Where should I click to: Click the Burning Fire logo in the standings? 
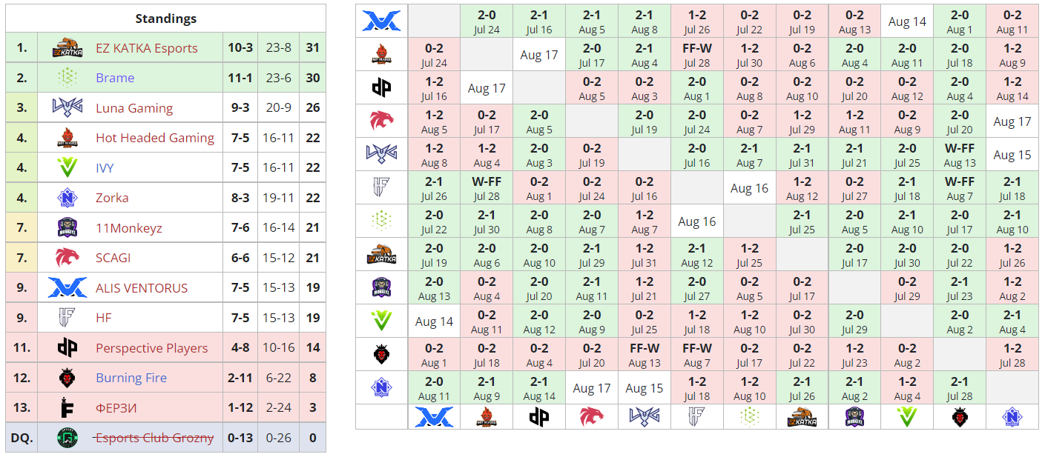67,378
